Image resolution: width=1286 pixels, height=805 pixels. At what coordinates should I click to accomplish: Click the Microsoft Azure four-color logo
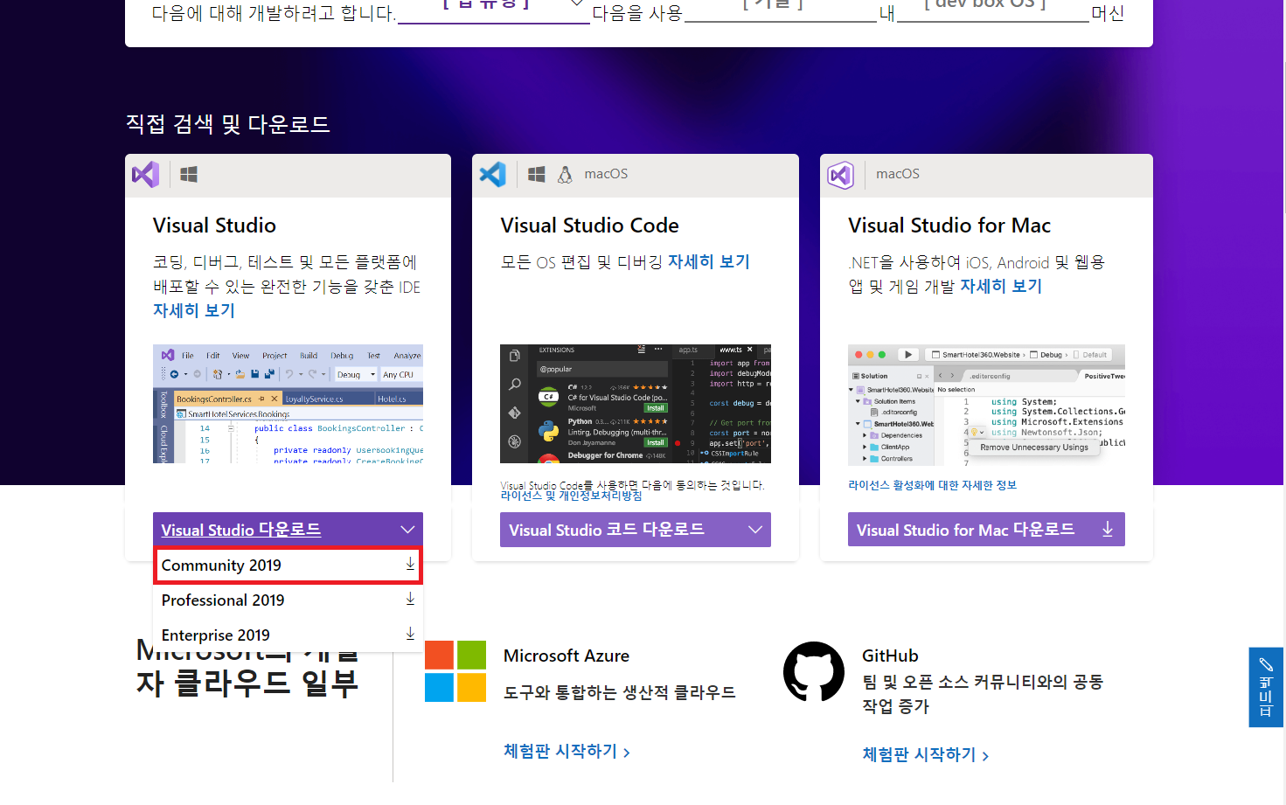click(455, 671)
